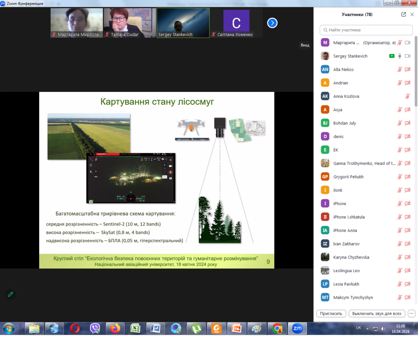Toggle Sergey Stankevich's microphone
This screenshot has width=418, height=349.
tap(400, 56)
